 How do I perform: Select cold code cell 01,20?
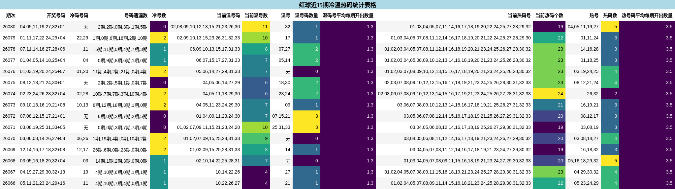82,71
